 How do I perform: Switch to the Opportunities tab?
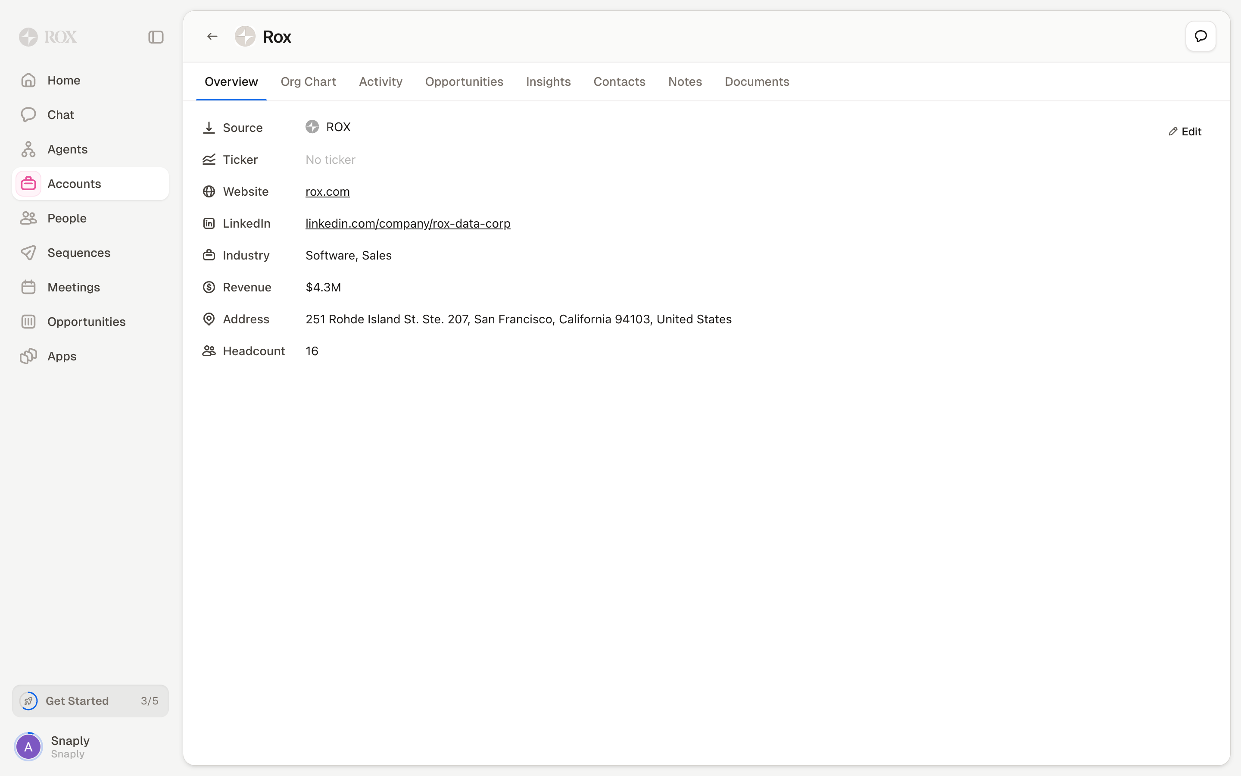[x=464, y=81]
